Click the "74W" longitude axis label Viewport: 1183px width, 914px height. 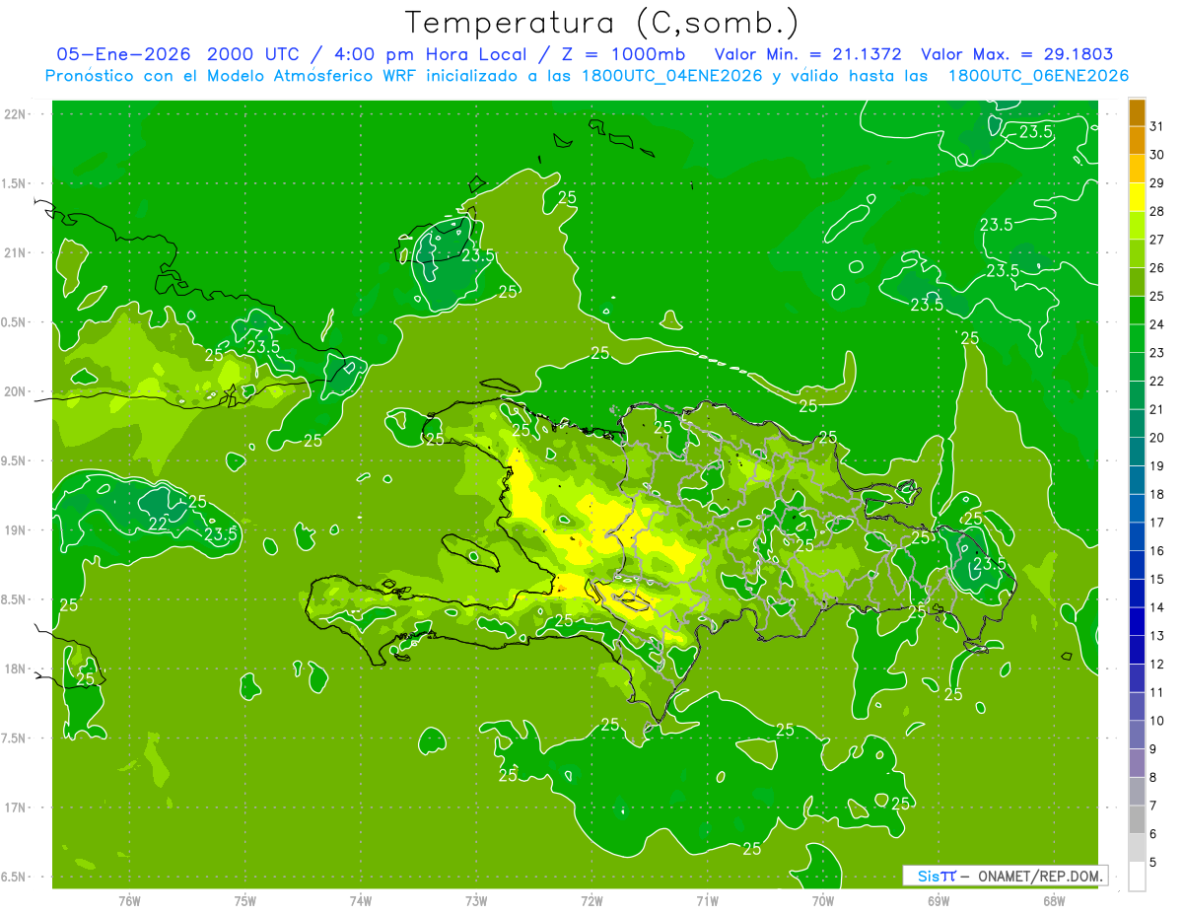pyautogui.click(x=361, y=900)
